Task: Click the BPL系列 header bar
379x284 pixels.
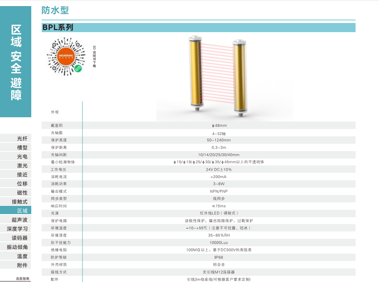Action: pos(198,27)
